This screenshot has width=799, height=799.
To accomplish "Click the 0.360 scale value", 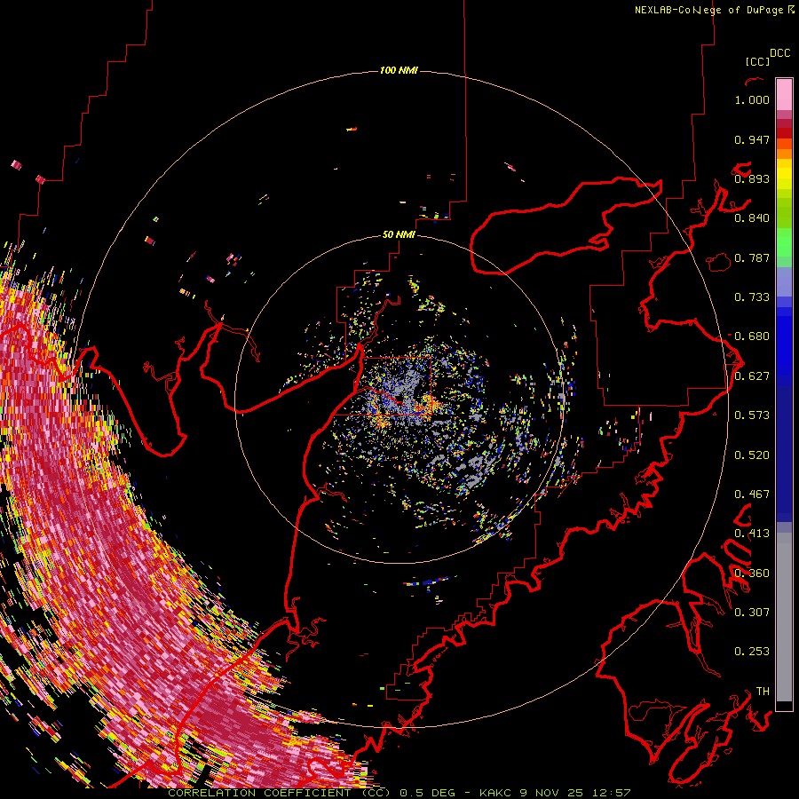I will [x=752, y=574].
